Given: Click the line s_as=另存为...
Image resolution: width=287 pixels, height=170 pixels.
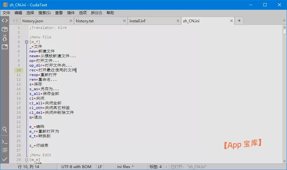Looking at the screenshot, I should pos(44,89).
